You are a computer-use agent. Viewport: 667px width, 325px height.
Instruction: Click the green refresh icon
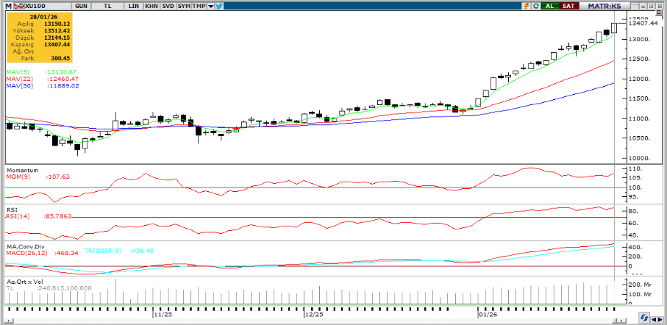536,6
